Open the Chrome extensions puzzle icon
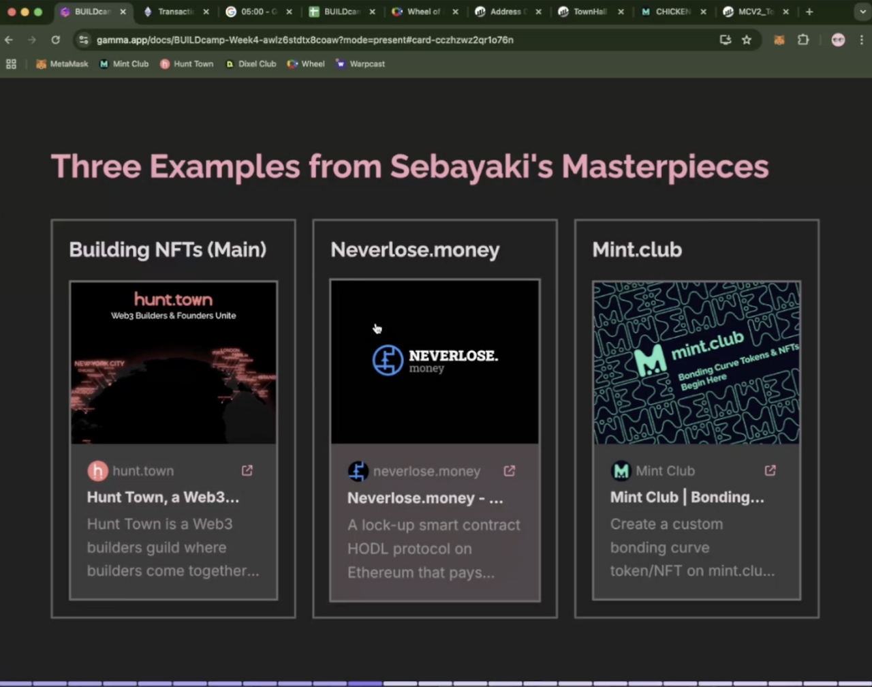The width and height of the screenshot is (872, 687). point(803,40)
